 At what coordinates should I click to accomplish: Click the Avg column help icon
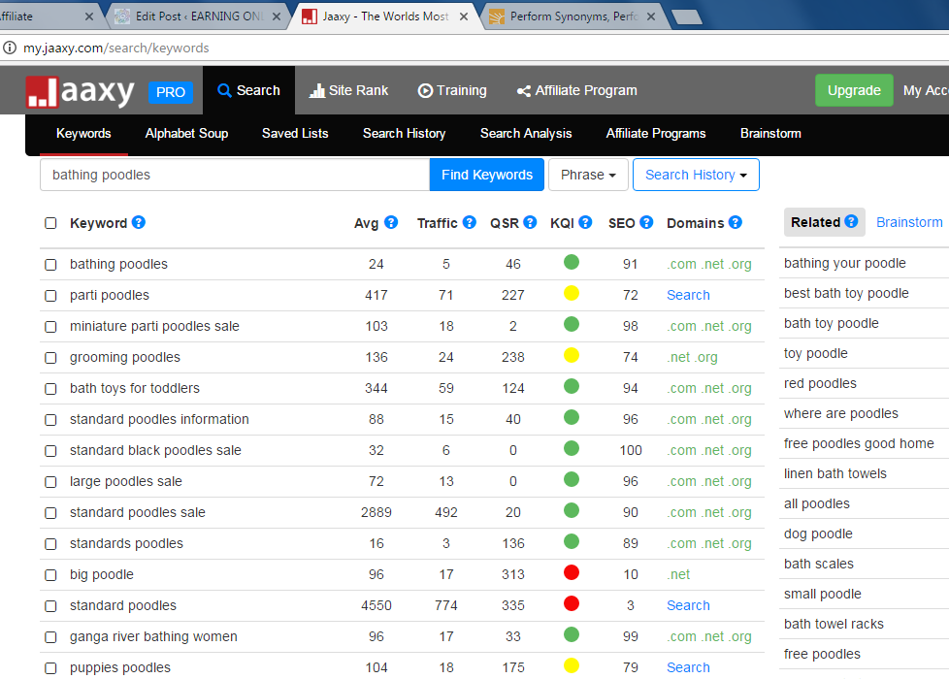(x=391, y=222)
